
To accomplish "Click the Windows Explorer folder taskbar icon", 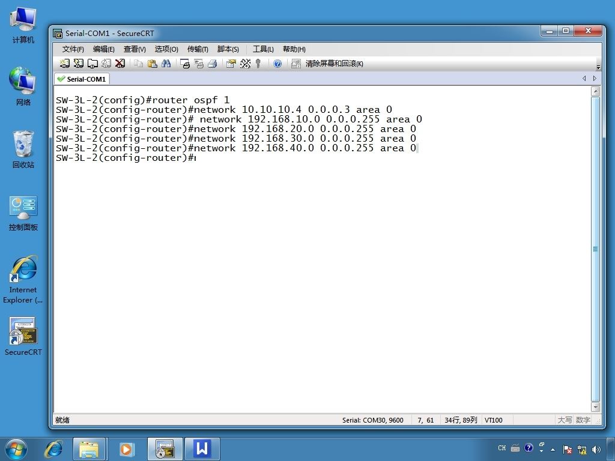I will tap(89, 449).
